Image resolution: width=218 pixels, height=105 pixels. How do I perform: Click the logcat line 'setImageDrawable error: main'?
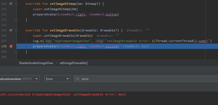(63, 95)
